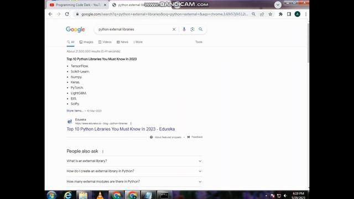Send Feedback on the snippet
This screenshot has width=354, height=199.
[x=195, y=137]
